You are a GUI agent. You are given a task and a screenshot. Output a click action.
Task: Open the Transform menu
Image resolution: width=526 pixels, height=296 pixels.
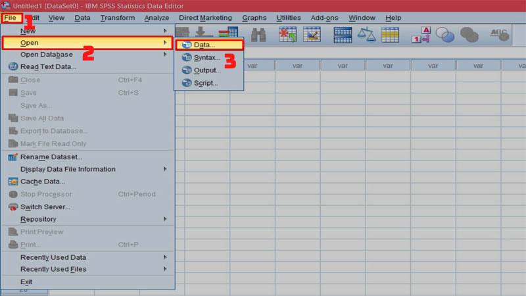(x=118, y=18)
